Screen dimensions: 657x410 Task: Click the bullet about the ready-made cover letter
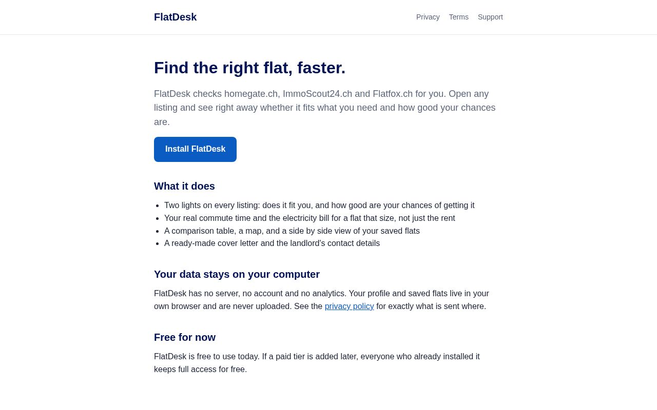[x=272, y=243]
